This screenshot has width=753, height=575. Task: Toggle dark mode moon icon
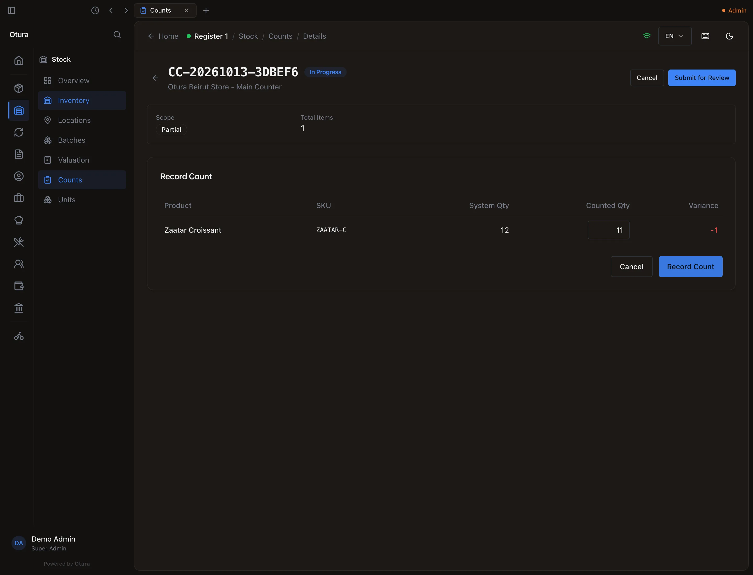tap(729, 36)
